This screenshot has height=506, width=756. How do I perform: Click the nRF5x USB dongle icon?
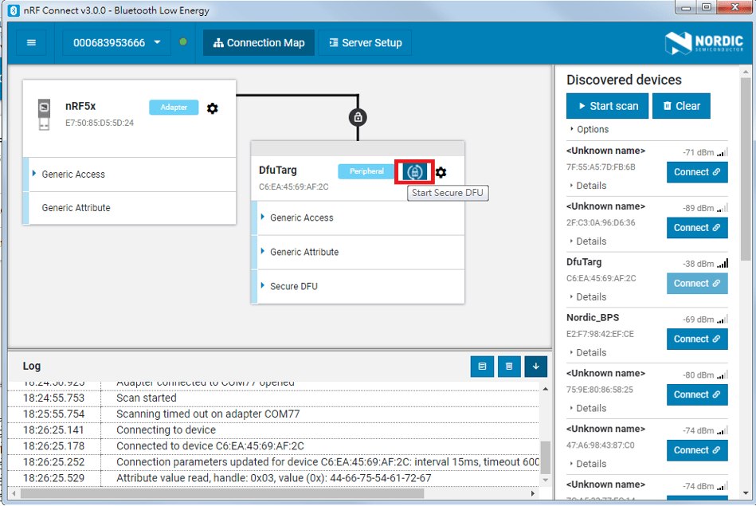44,114
